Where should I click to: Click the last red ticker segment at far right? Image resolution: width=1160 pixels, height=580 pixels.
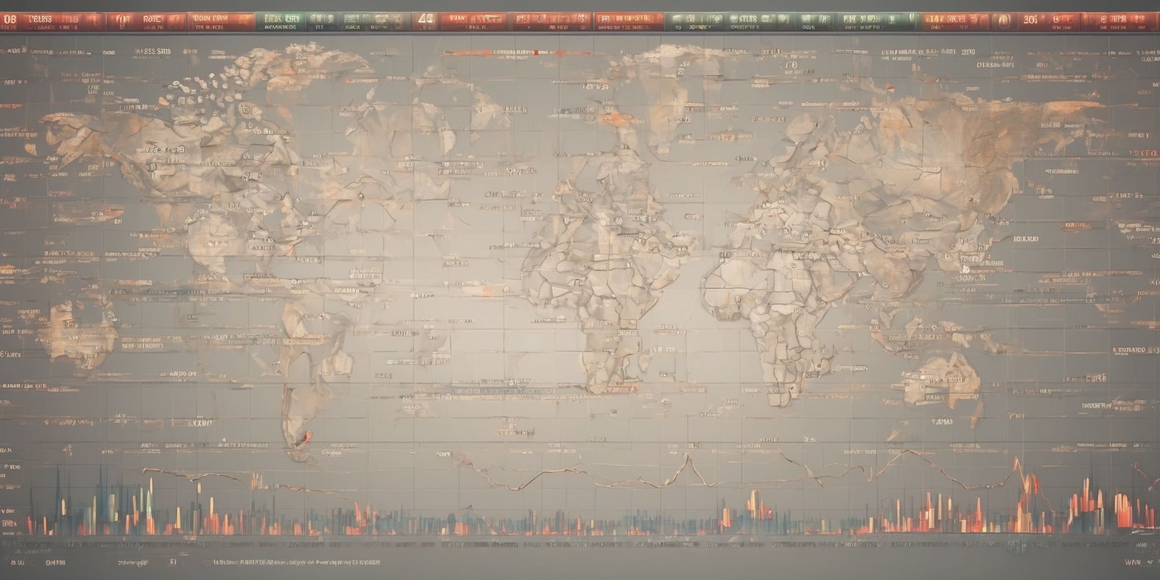tap(1119, 22)
